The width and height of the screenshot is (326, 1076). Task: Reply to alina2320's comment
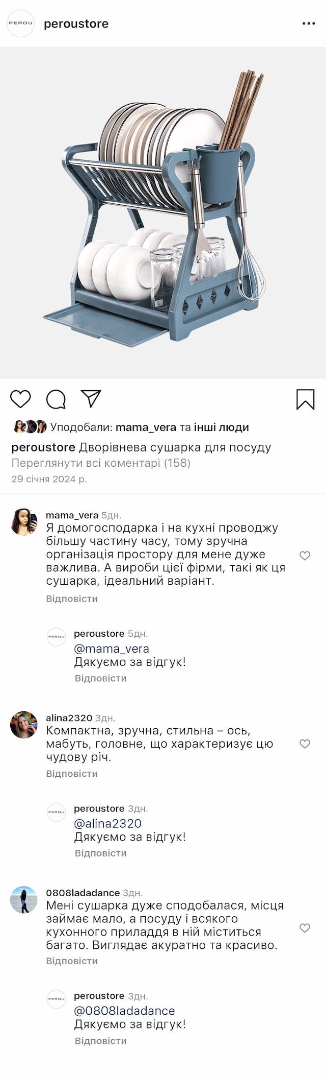pyautogui.click(x=72, y=774)
